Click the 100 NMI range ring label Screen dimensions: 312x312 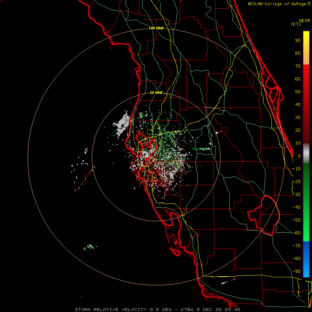click(x=156, y=28)
